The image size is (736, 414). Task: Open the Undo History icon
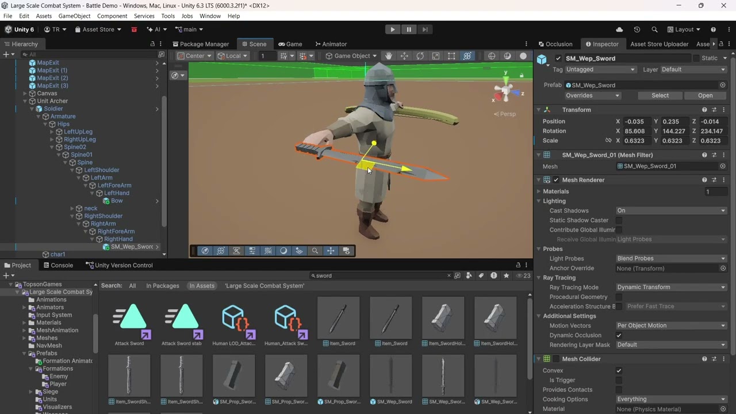click(637, 29)
